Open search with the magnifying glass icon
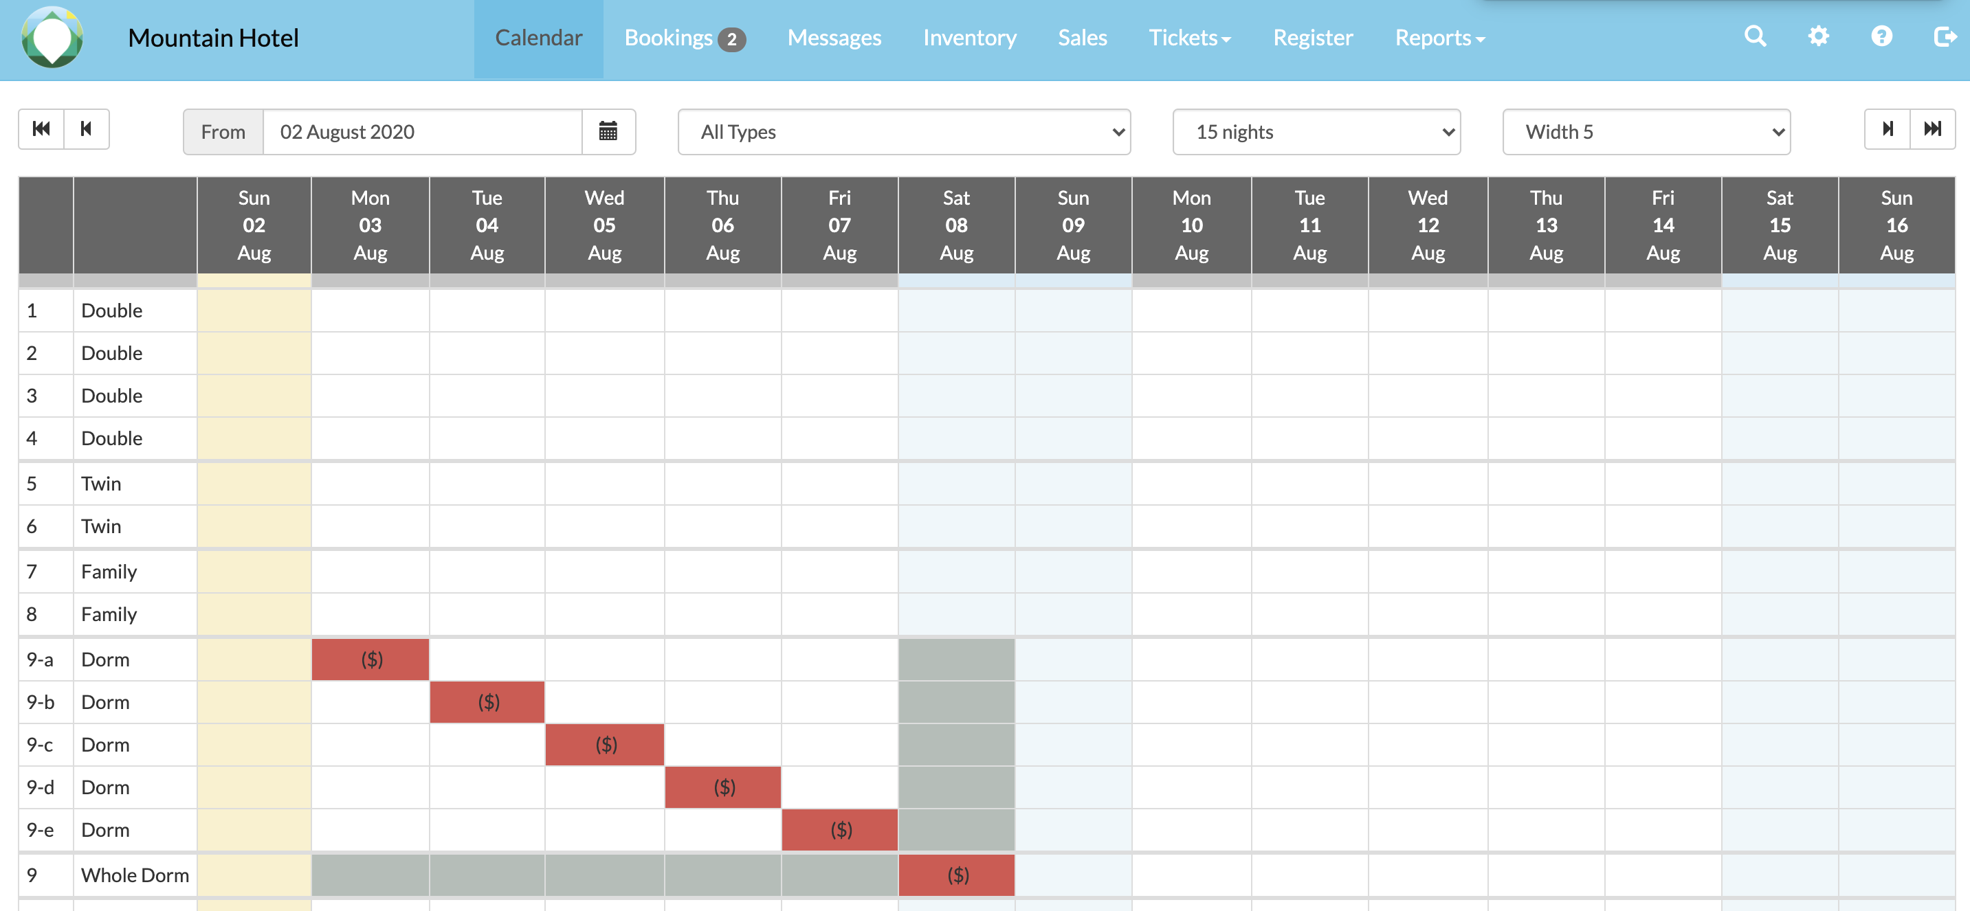Image resolution: width=1970 pixels, height=911 pixels. [1755, 36]
